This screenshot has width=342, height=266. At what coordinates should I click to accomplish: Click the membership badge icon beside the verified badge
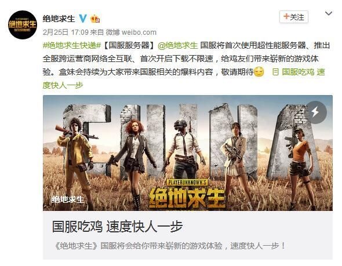tap(95, 19)
